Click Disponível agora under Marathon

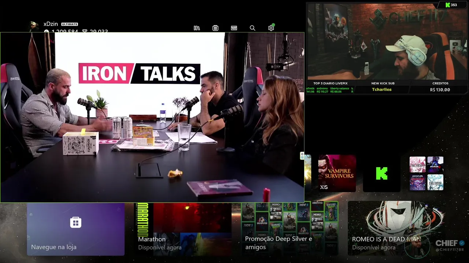160,247
